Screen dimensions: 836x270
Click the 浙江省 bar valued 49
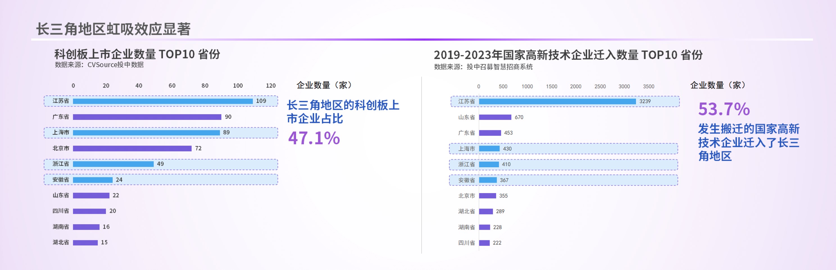pyautogui.click(x=113, y=164)
